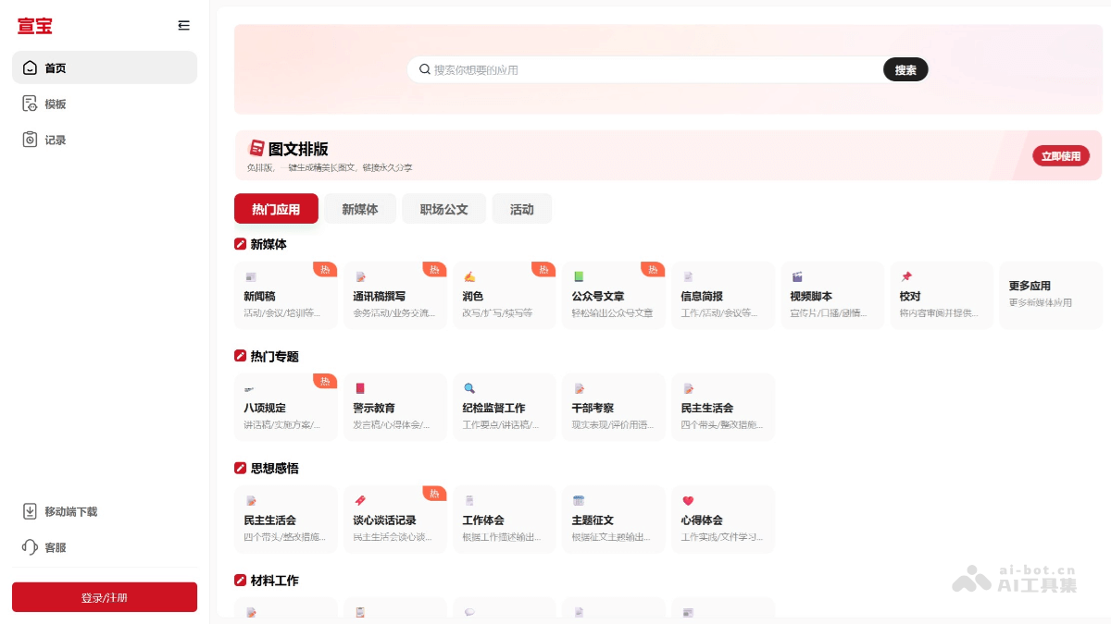The height and width of the screenshot is (624, 1111).
Task: Switch to the 新媒体 tab
Action: pos(360,209)
